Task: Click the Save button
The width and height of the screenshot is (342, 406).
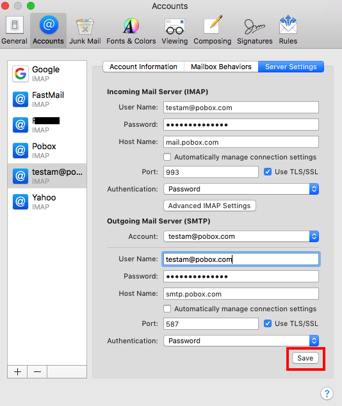Action: coord(305,358)
